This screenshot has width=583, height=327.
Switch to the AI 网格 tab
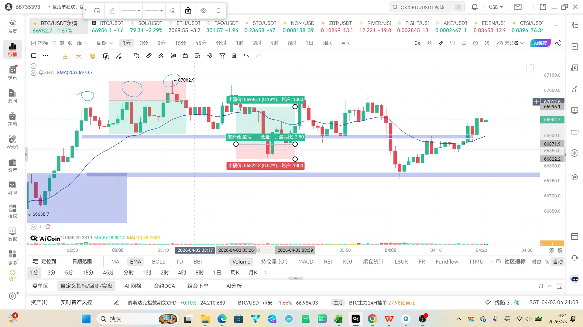click(x=133, y=286)
